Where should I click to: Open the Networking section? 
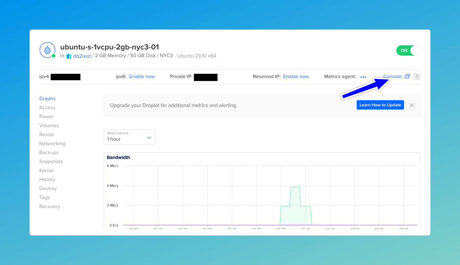point(52,144)
